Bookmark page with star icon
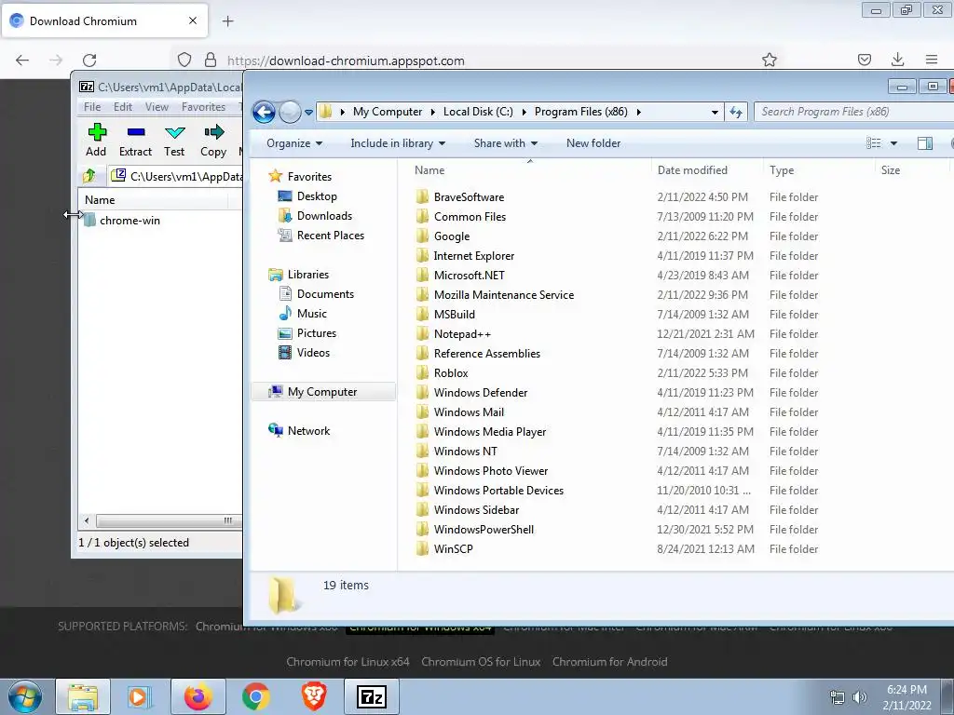Viewport: 954px width, 715px height. click(x=770, y=60)
